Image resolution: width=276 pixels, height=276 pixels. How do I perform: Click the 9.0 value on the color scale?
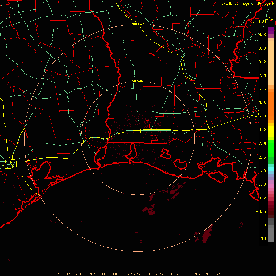[262, 48]
